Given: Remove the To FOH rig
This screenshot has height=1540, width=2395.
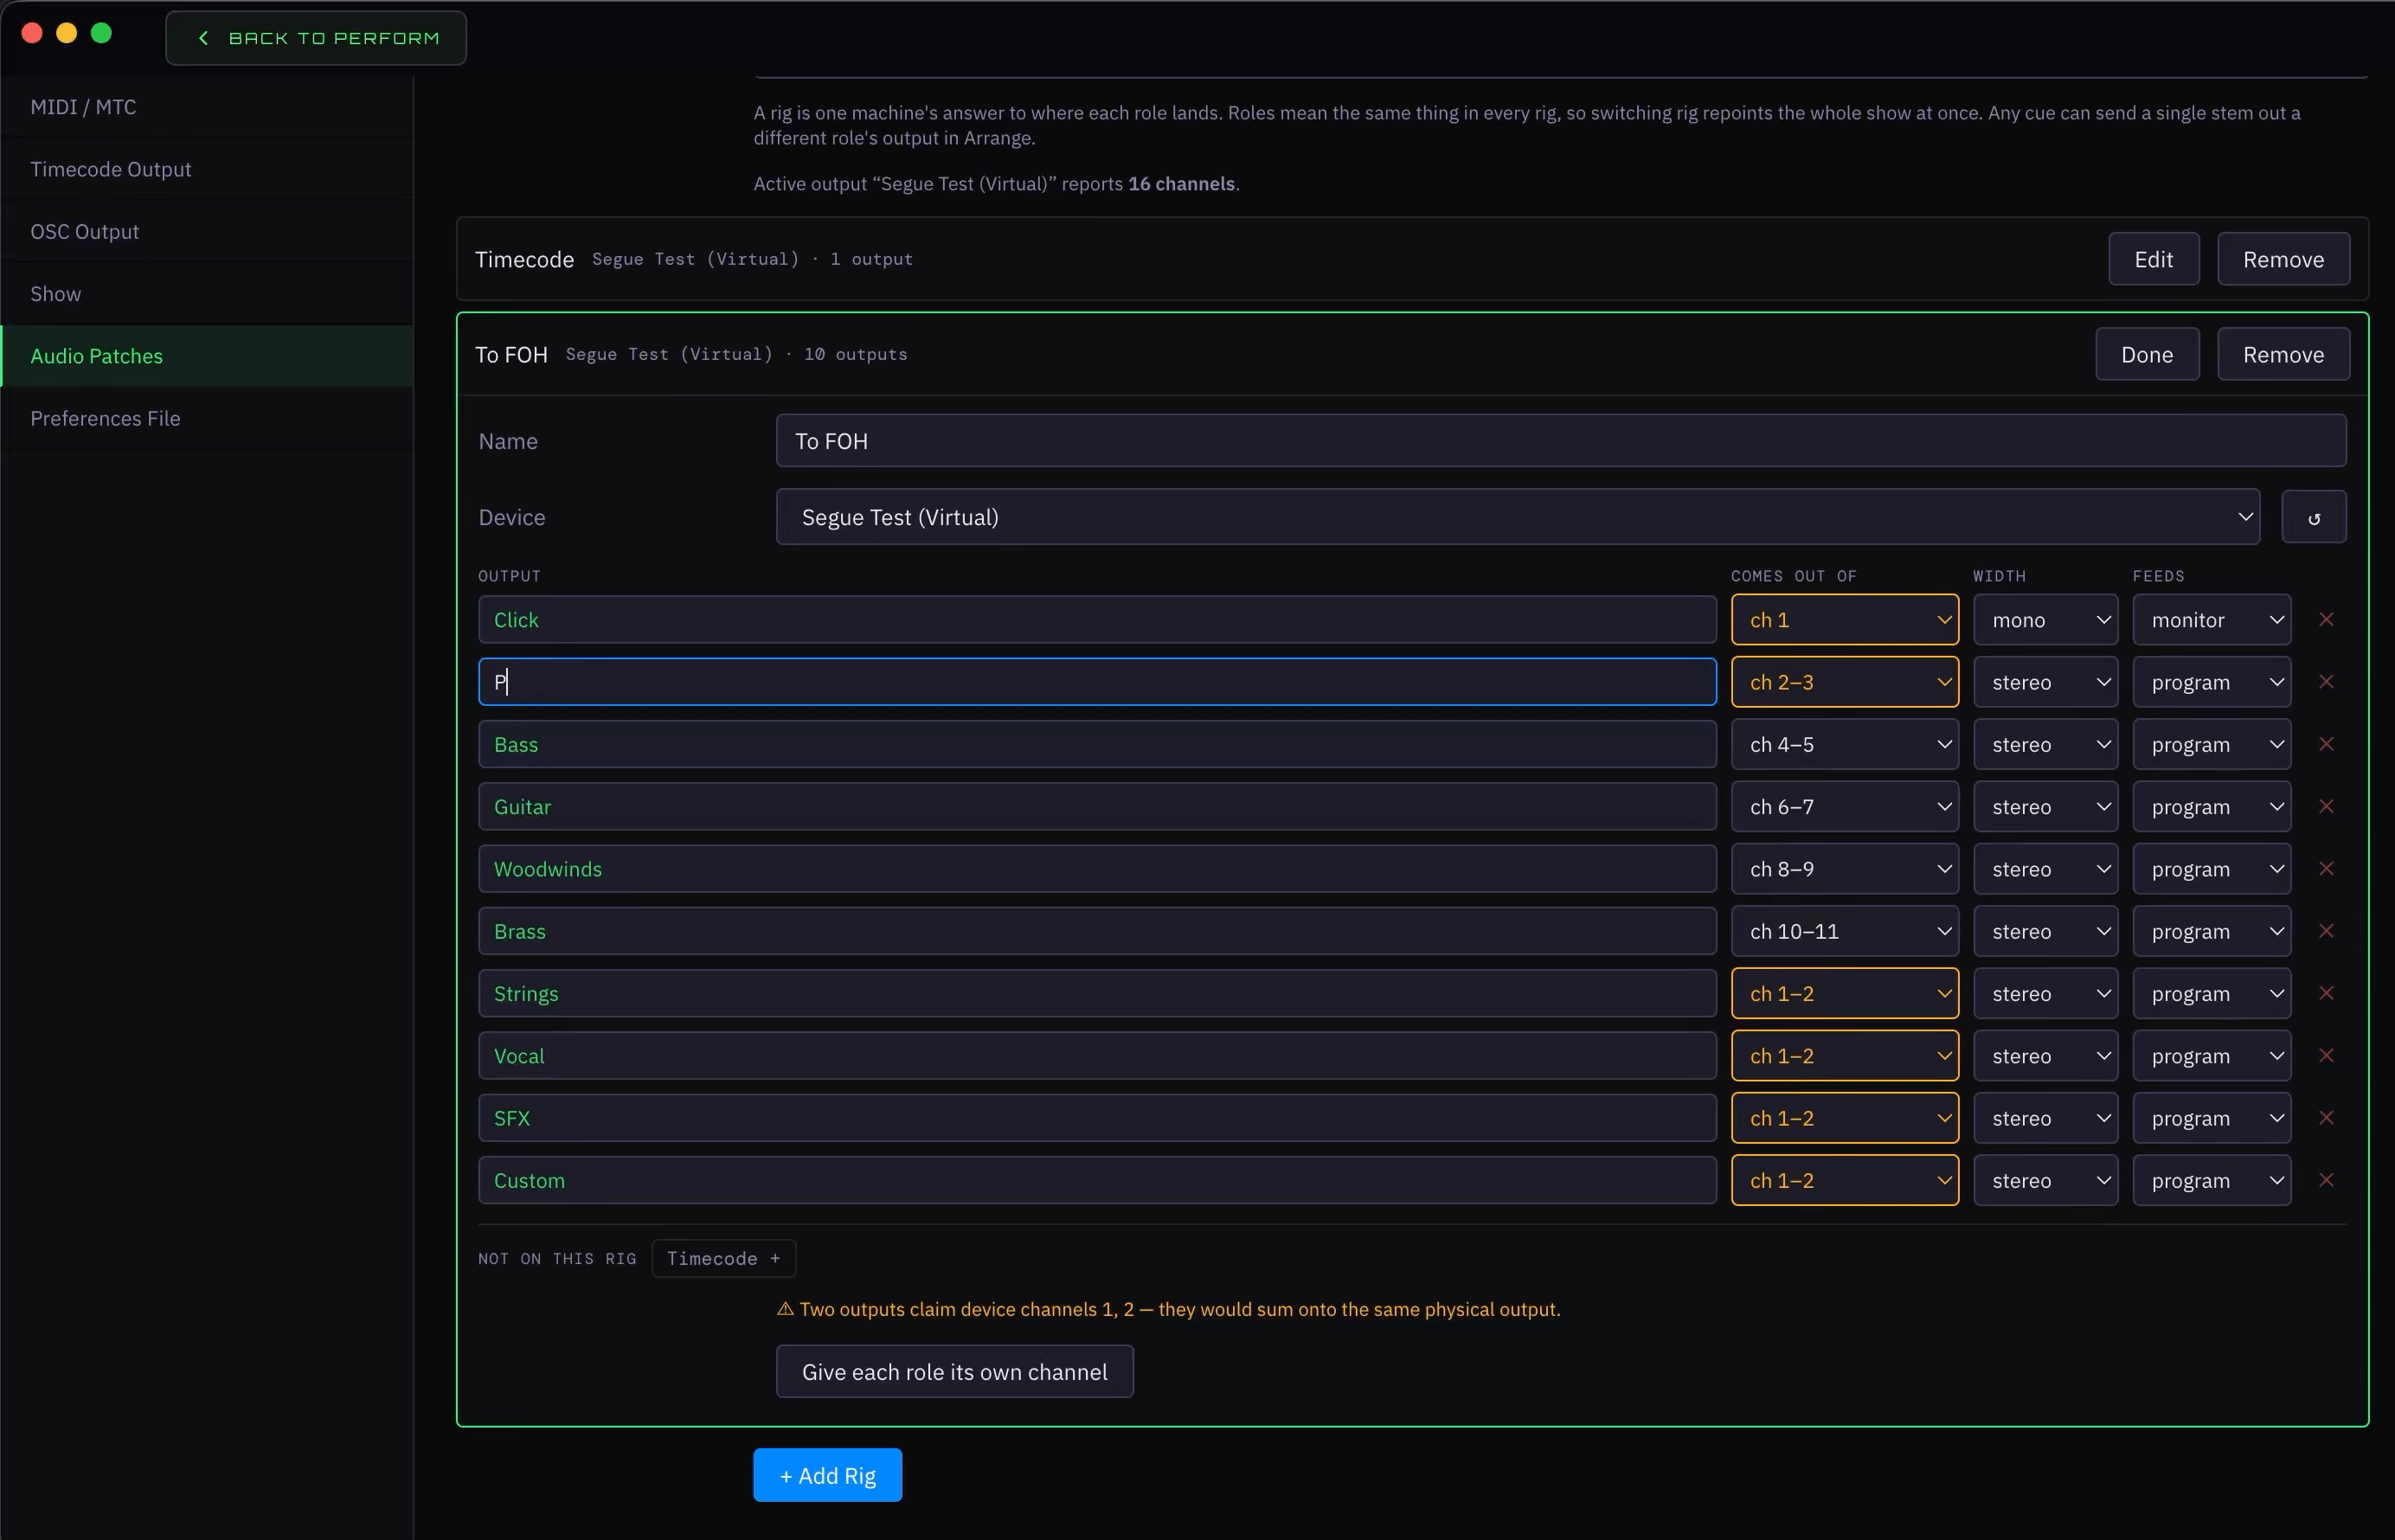Looking at the screenshot, I should 2283,354.
